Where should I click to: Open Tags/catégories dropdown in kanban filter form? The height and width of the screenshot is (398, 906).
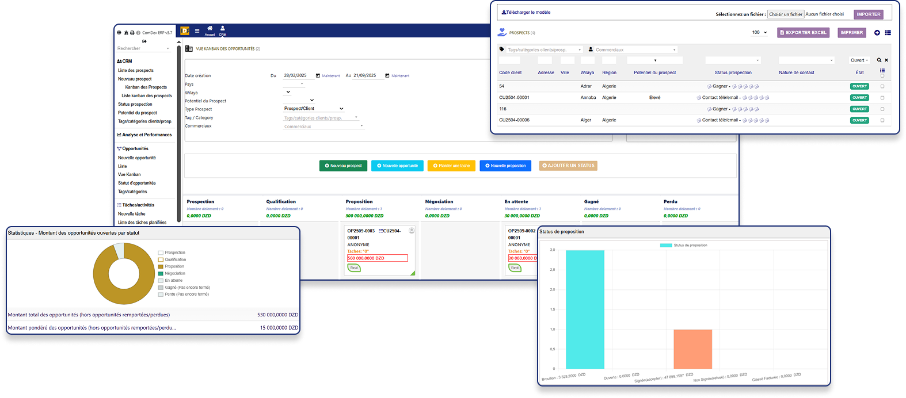(321, 118)
